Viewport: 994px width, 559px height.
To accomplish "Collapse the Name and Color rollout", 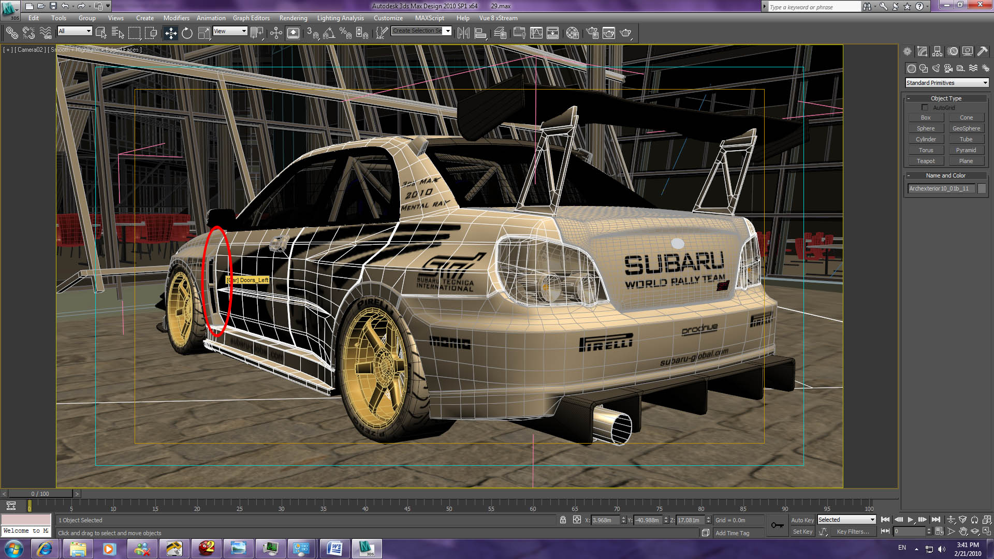I will (x=946, y=175).
